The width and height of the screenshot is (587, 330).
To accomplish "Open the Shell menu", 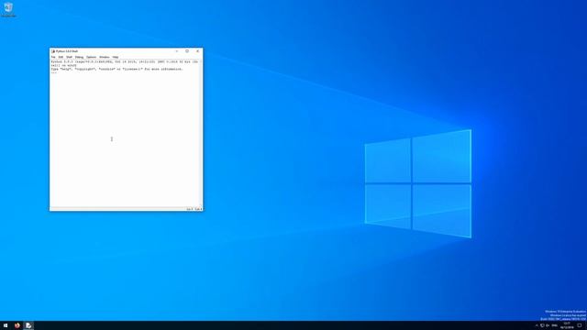I will coord(70,57).
